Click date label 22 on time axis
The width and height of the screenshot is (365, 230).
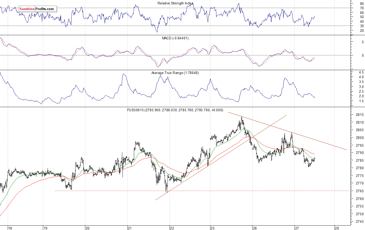click(x=172, y=228)
